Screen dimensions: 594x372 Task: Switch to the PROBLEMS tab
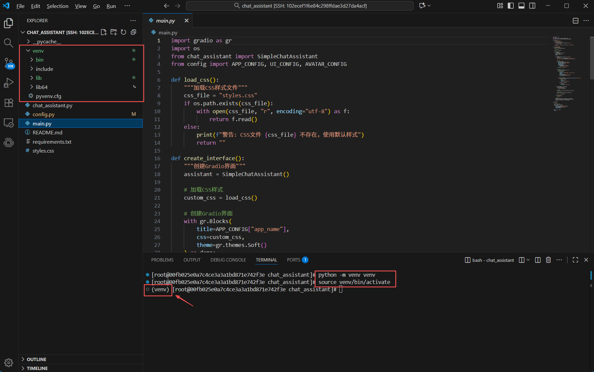click(162, 260)
